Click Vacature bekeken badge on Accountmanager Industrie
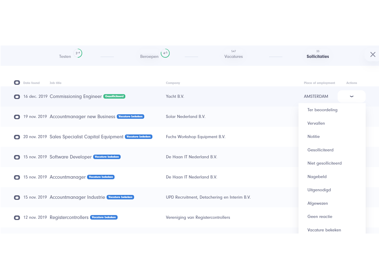 [x=120, y=197]
